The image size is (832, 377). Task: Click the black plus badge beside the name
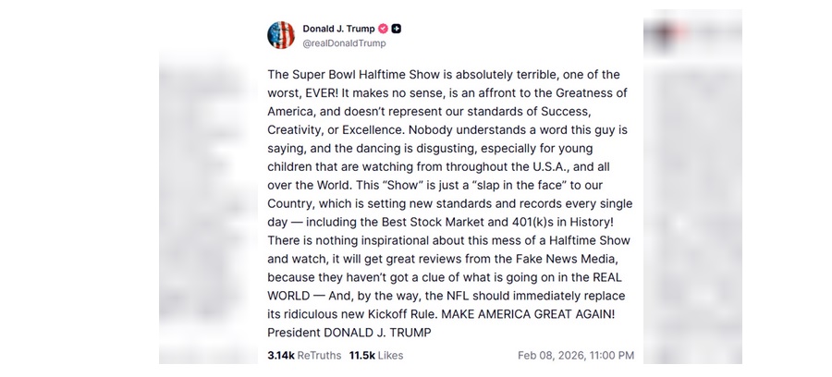(x=397, y=29)
